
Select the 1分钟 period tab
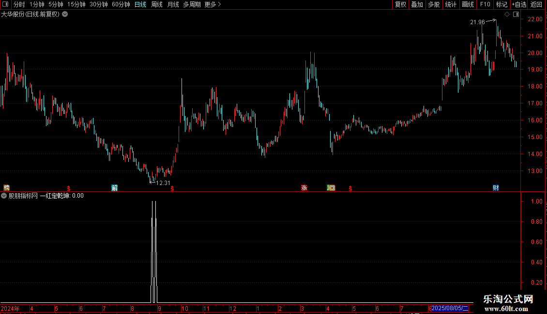click(37, 4)
